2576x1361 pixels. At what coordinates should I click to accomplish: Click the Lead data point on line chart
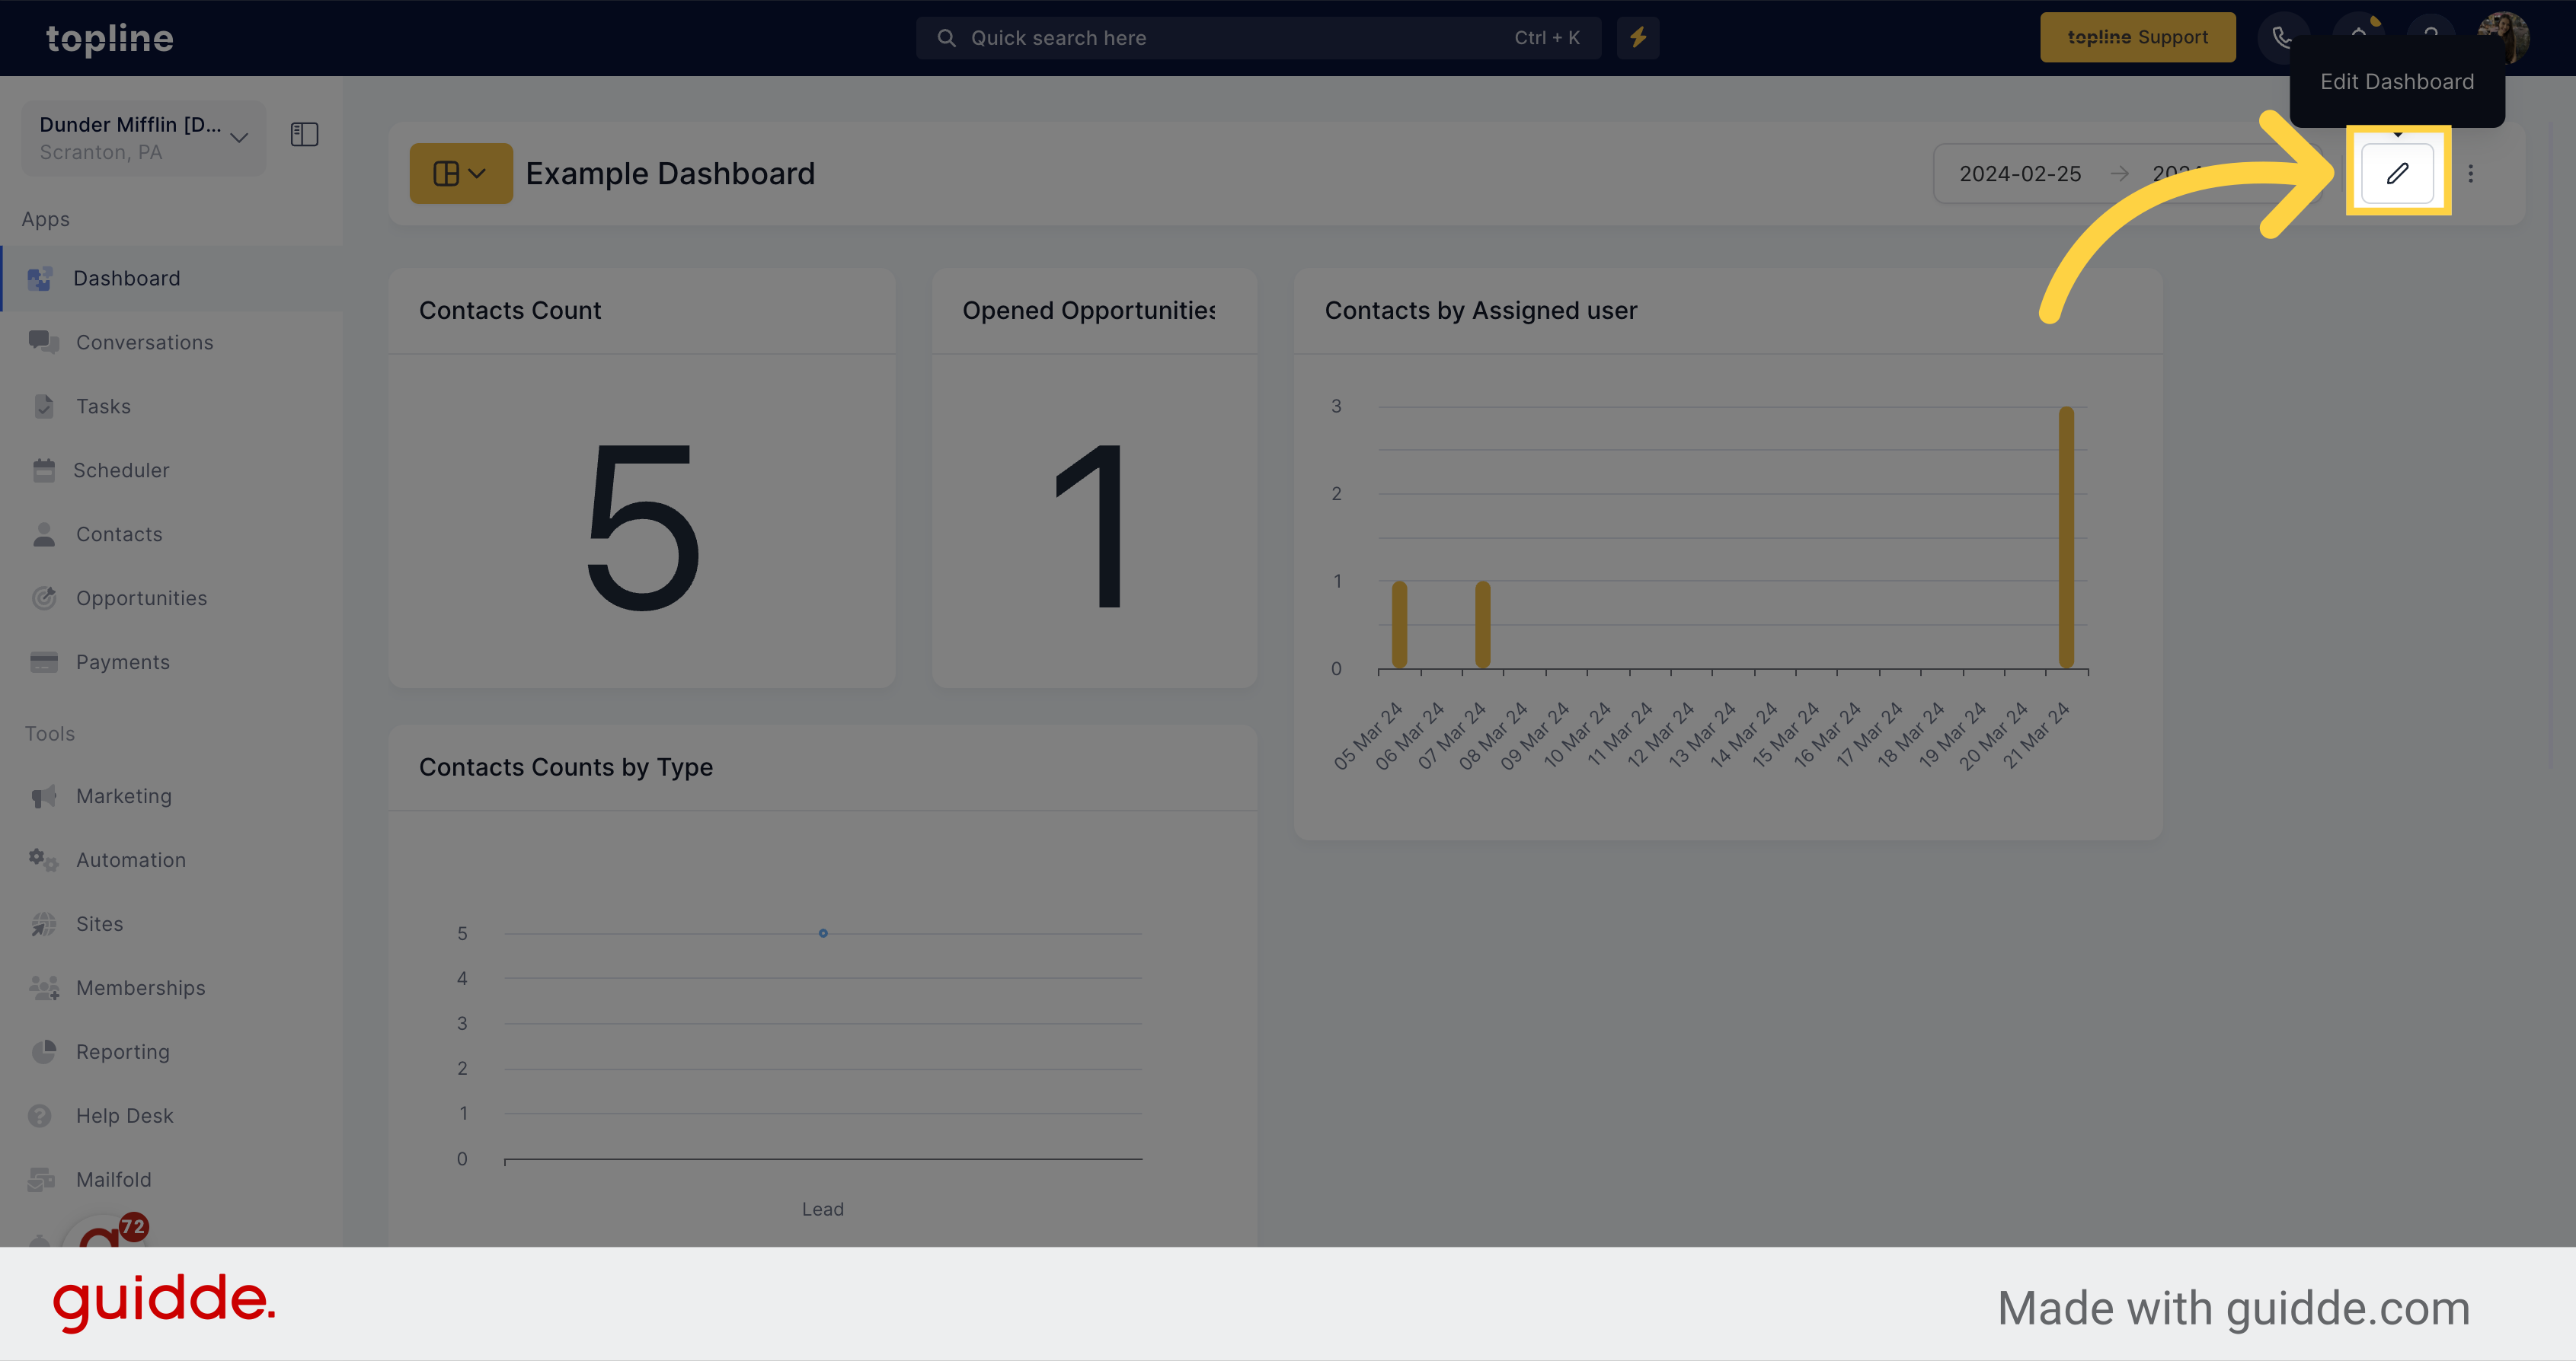tap(823, 932)
